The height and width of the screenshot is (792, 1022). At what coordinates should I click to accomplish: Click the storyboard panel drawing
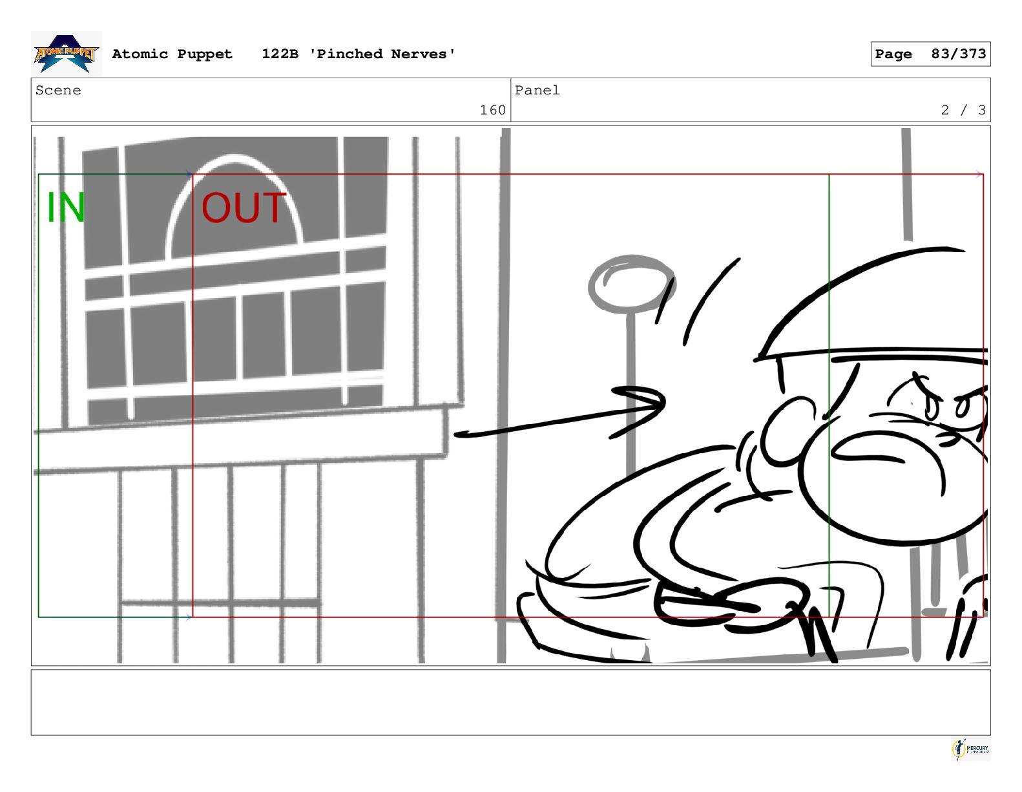pyautogui.click(x=511, y=396)
